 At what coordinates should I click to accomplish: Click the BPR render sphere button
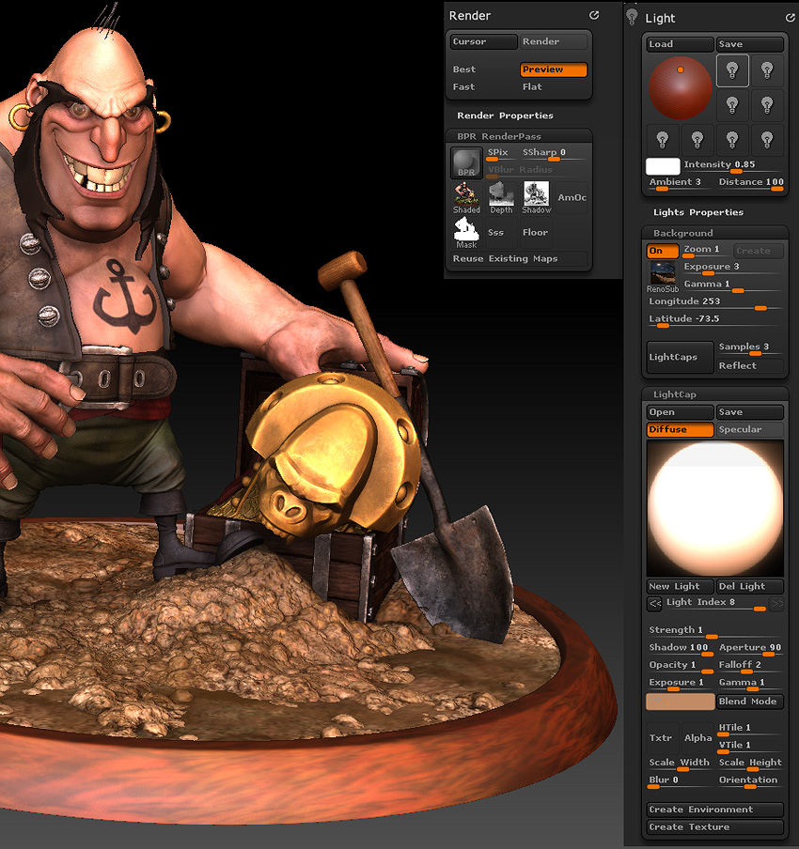pyautogui.click(x=466, y=162)
